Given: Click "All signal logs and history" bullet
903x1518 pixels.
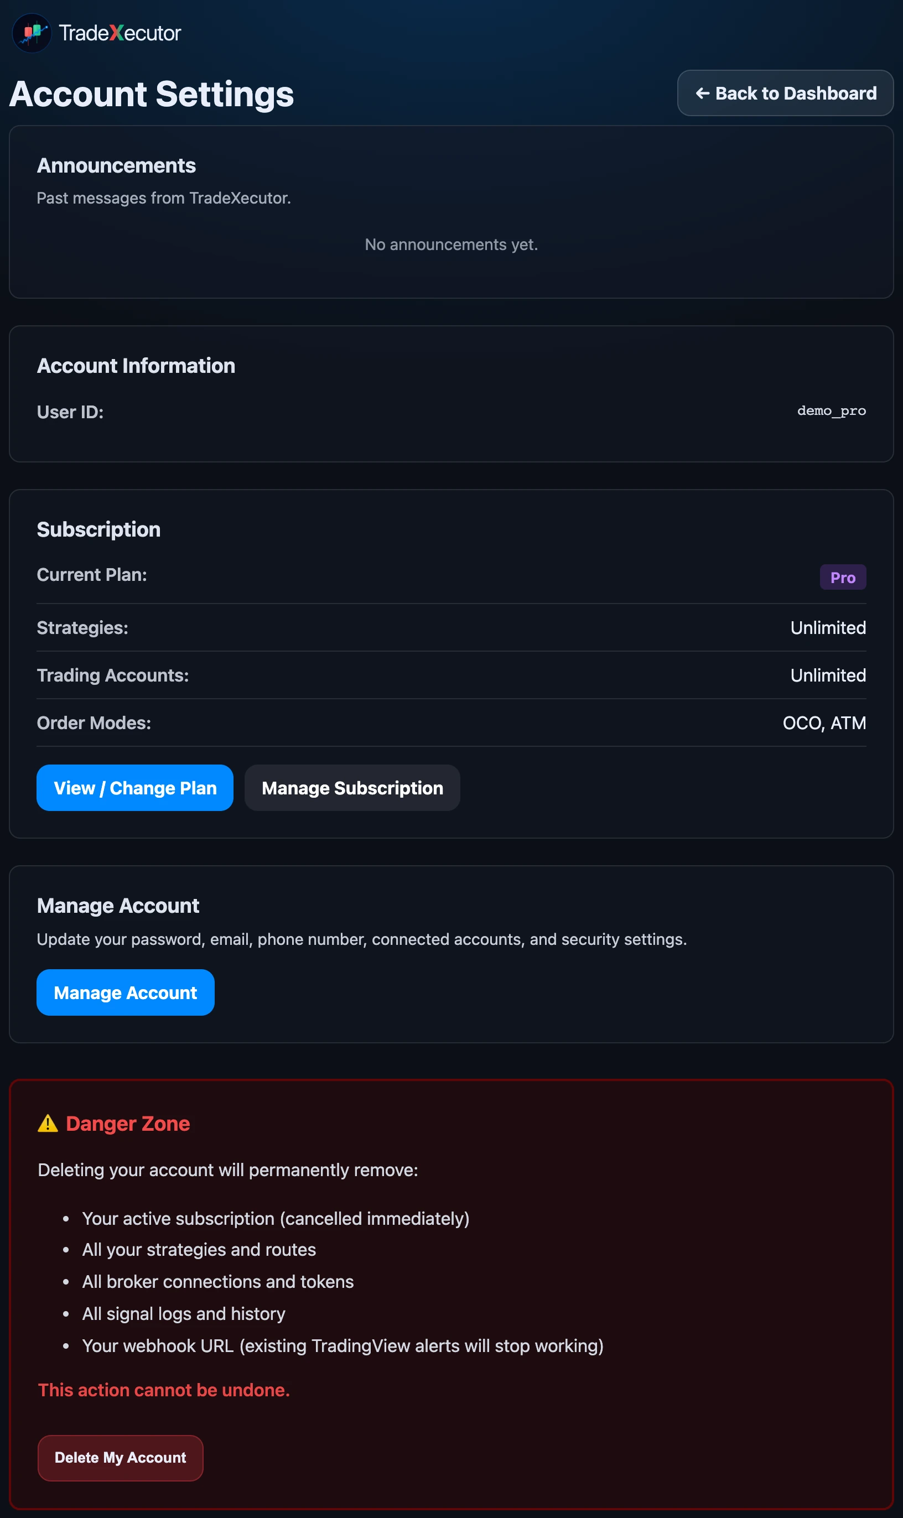Looking at the screenshot, I should tap(184, 1314).
